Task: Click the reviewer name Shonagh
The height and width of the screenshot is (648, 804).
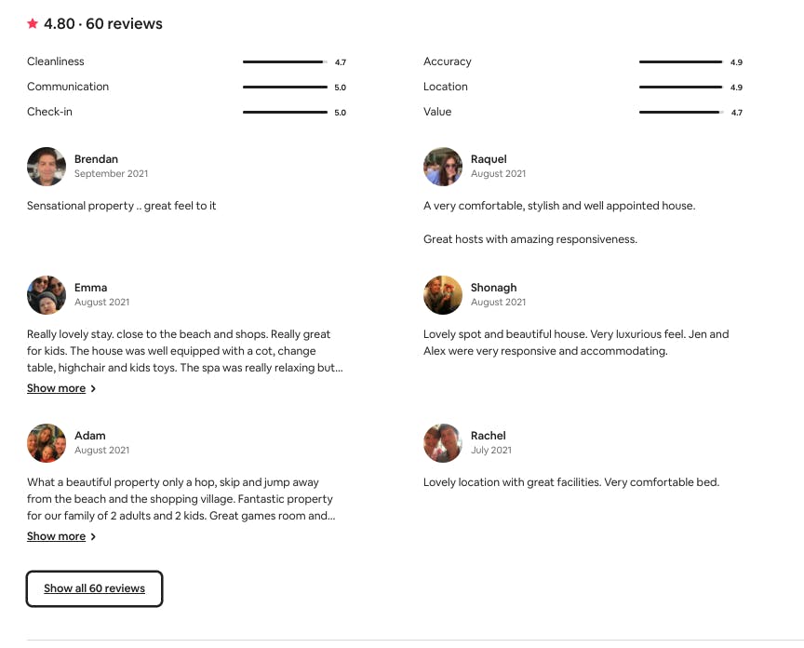Action: (x=493, y=288)
